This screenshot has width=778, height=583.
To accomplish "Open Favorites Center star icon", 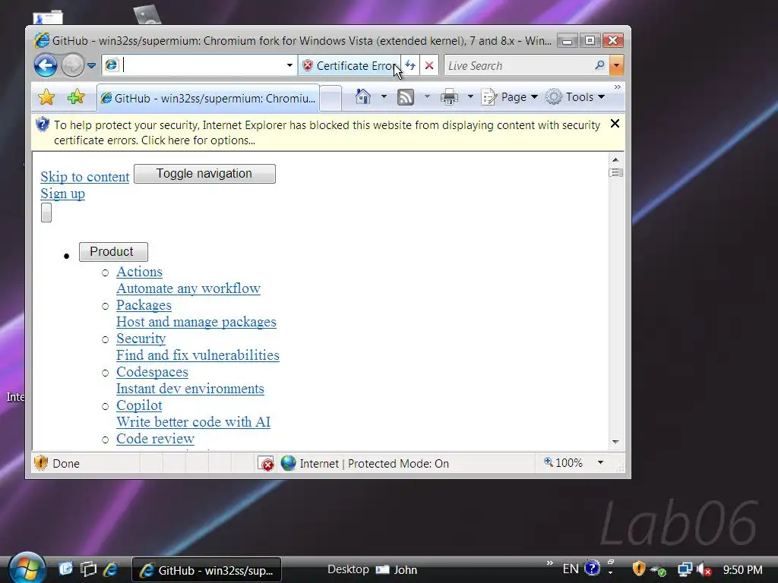I will coord(46,97).
